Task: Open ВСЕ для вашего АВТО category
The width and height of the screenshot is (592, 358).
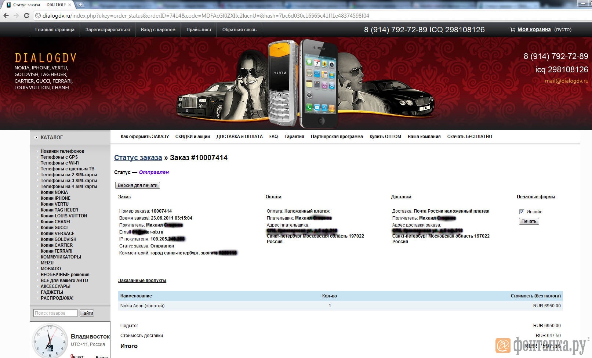Action: pyautogui.click(x=64, y=281)
